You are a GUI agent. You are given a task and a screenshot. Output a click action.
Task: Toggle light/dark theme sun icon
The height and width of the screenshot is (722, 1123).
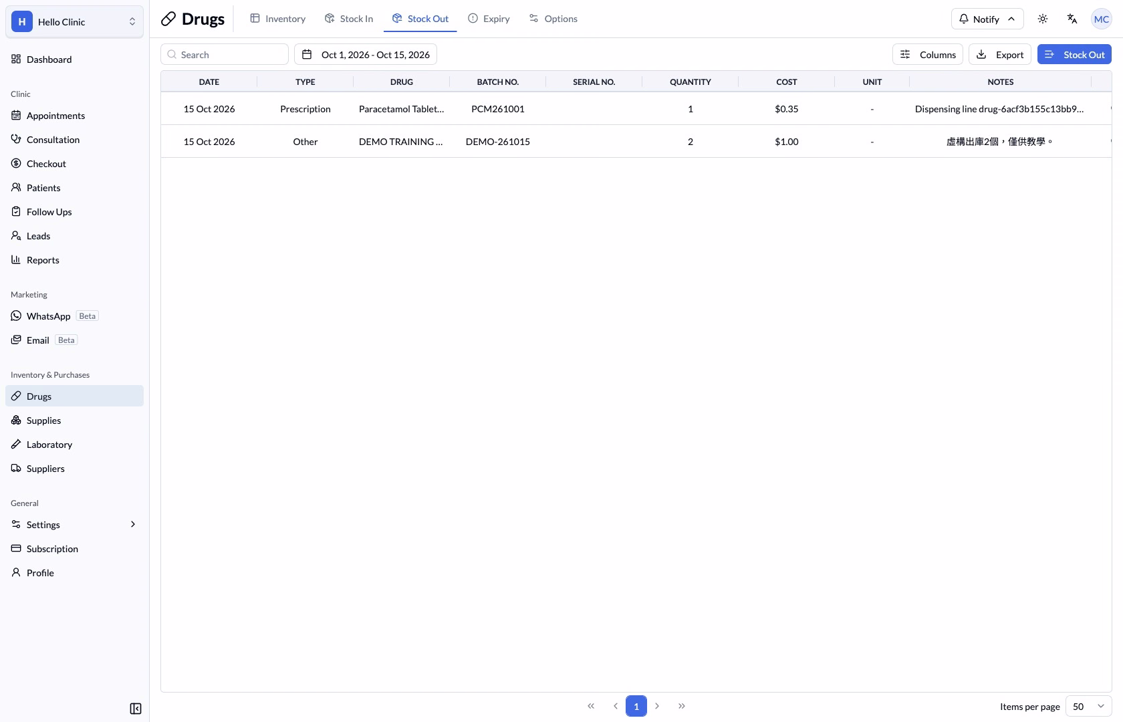point(1043,19)
